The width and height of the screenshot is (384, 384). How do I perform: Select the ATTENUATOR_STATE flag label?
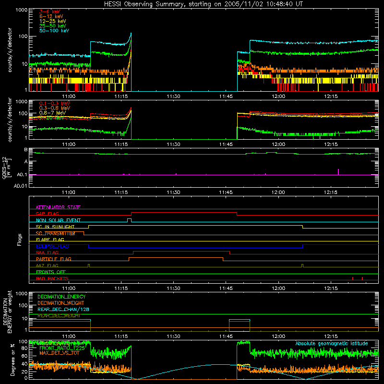coord(58,207)
